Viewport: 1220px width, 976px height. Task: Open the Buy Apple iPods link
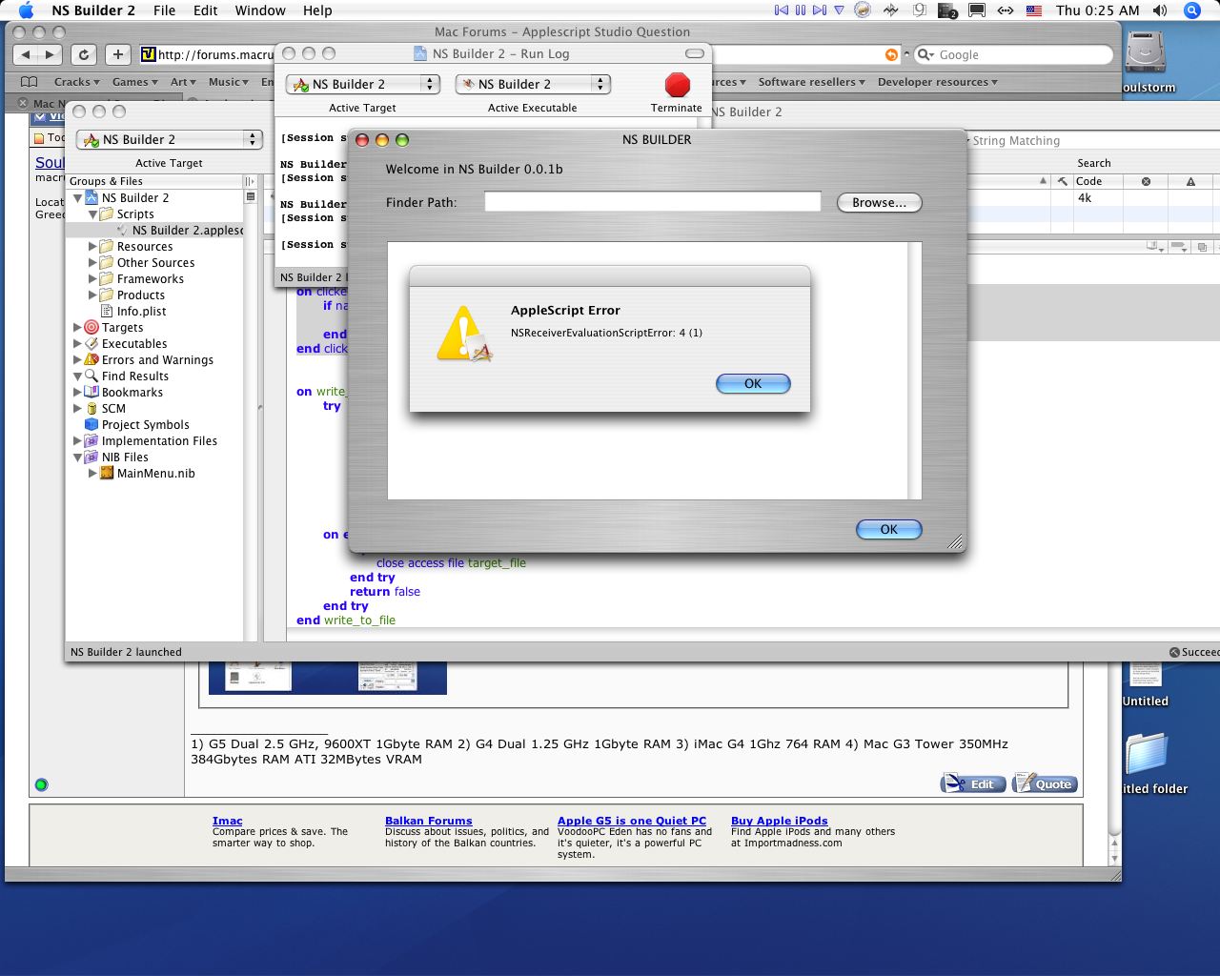(779, 821)
